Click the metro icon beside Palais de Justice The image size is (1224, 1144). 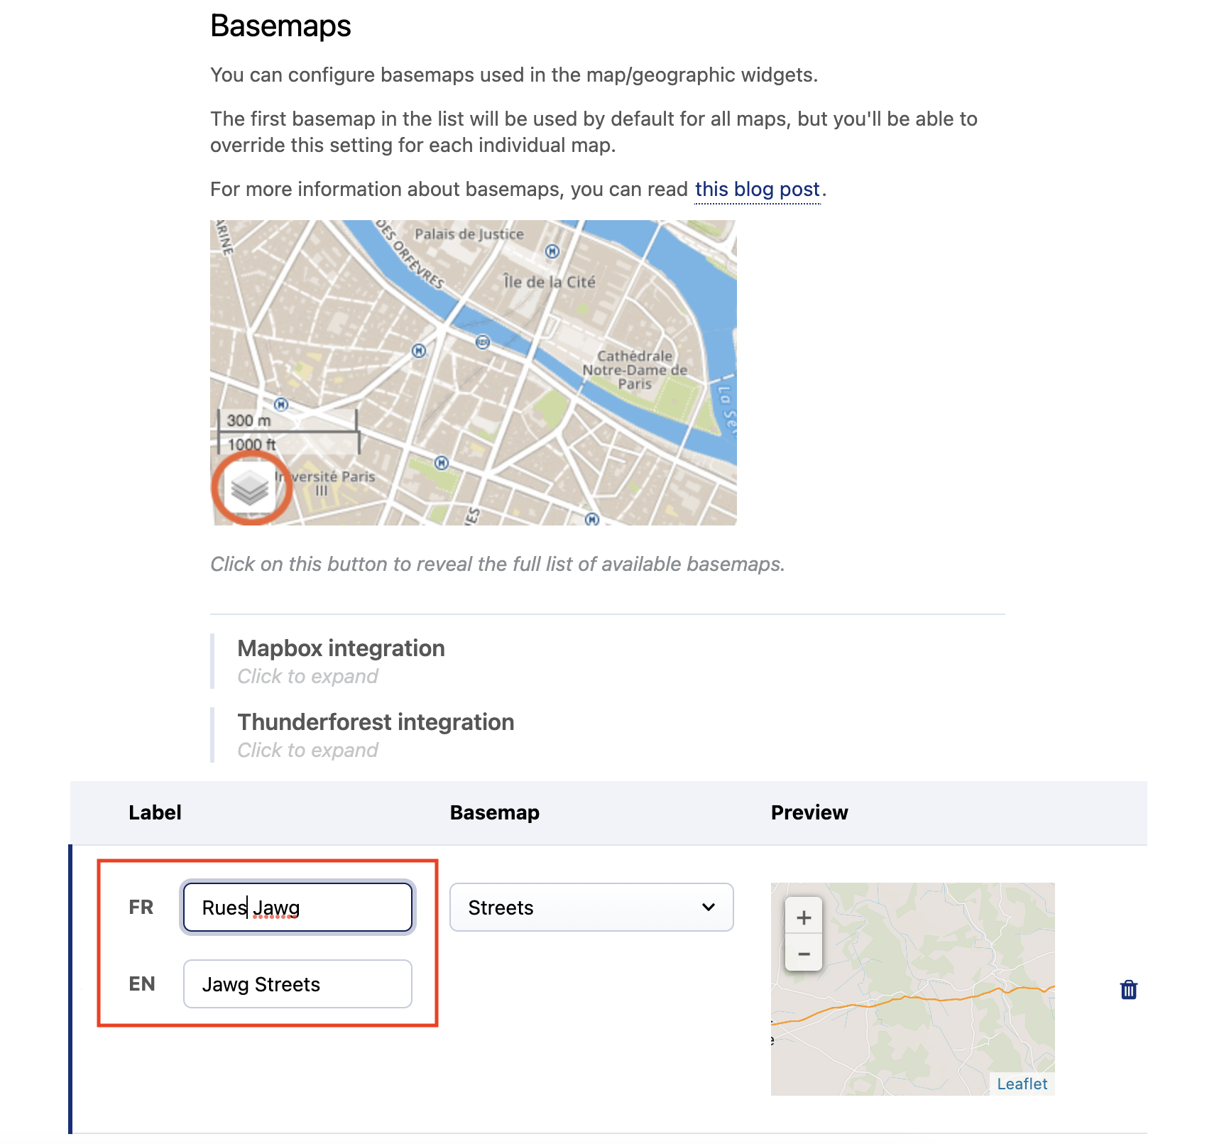(552, 251)
